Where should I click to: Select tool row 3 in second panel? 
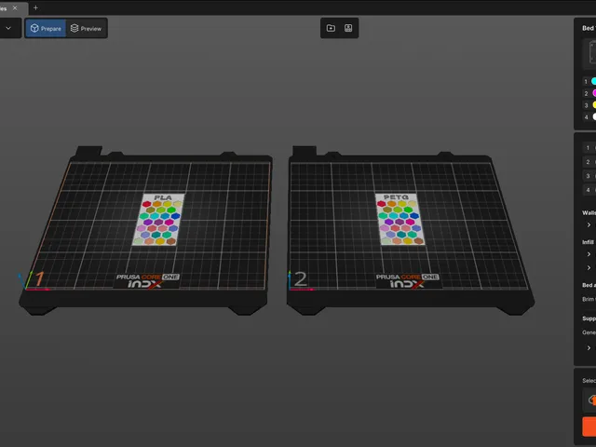click(589, 176)
